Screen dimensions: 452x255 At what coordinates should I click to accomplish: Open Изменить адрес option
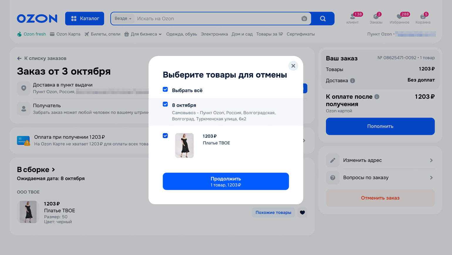(380, 160)
